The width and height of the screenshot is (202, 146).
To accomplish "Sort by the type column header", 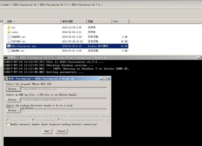I will pos(99,21).
